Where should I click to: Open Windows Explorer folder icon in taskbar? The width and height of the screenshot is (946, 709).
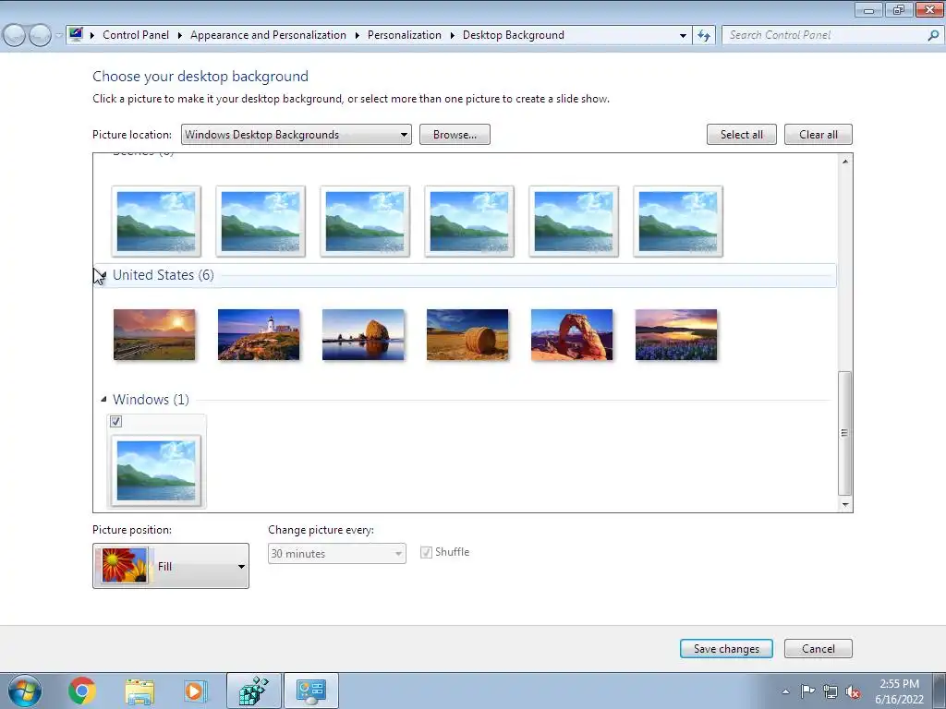click(x=139, y=691)
